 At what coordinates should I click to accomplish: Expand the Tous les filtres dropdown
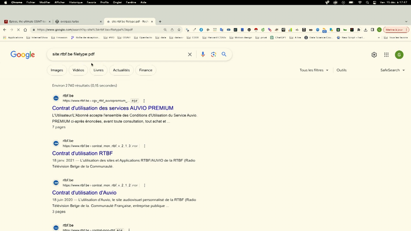pyautogui.click(x=314, y=70)
